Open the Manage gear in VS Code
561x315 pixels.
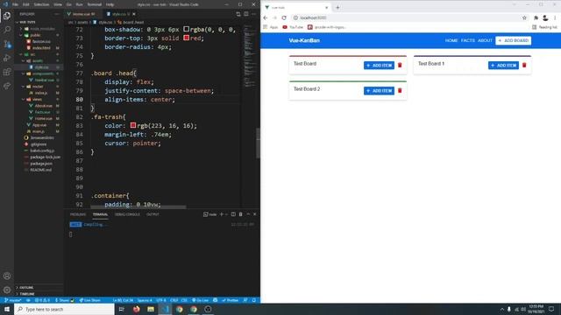click(7, 290)
